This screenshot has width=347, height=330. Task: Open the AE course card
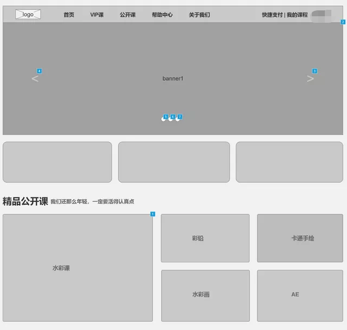pyautogui.click(x=300, y=296)
